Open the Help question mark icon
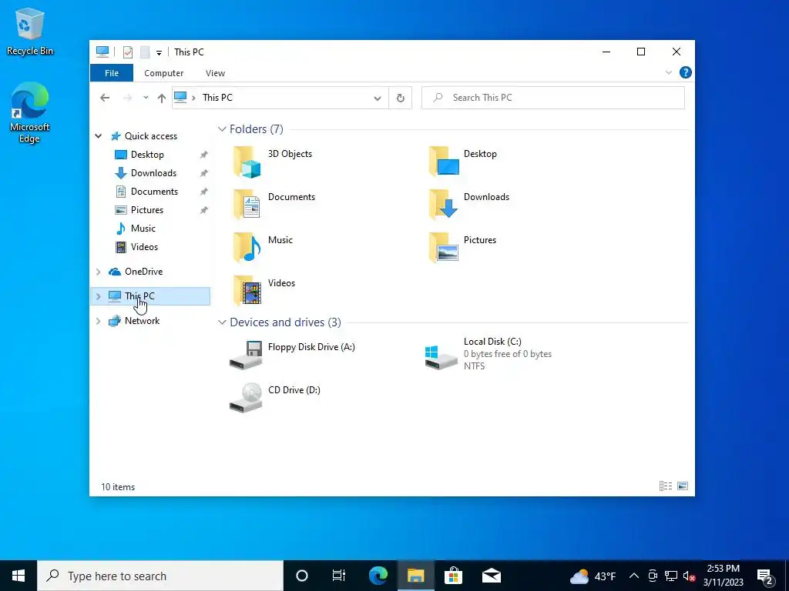The width and height of the screenshot is (789, 591). [x=685, y=73]
